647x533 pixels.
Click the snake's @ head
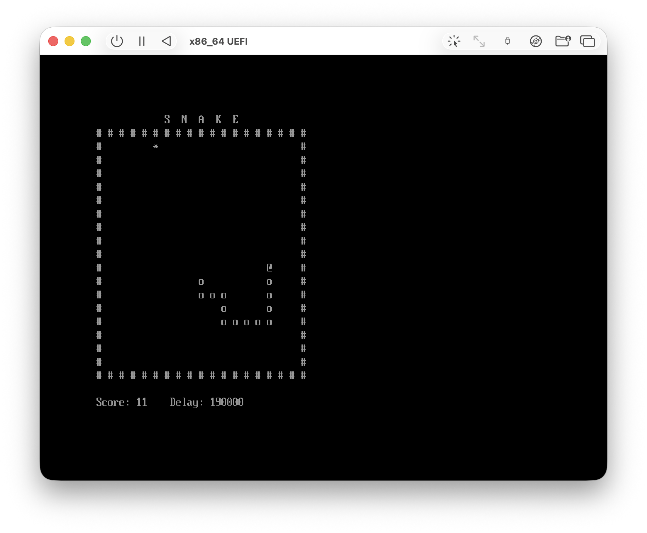pos(269,268)
